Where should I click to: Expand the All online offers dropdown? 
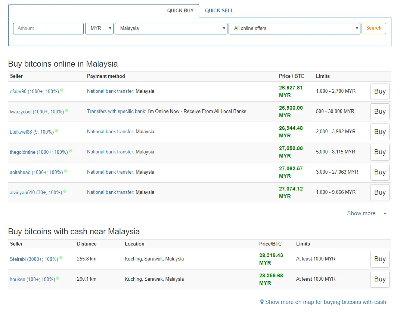pyautogui.click(x=294, y=28)
